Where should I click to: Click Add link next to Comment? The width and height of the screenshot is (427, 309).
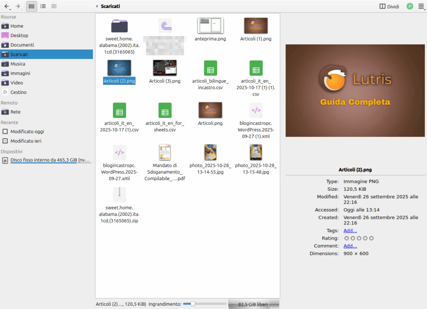pos(350,246)
